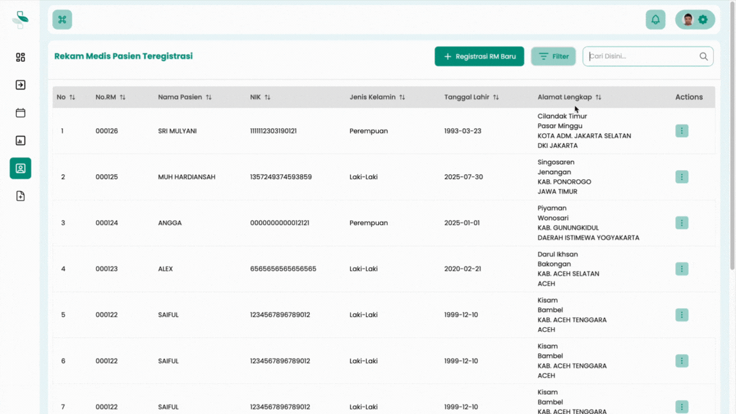
Task: Select the patient records icon in sidebar
Action: pyautogui.click(x=20, y=168)
